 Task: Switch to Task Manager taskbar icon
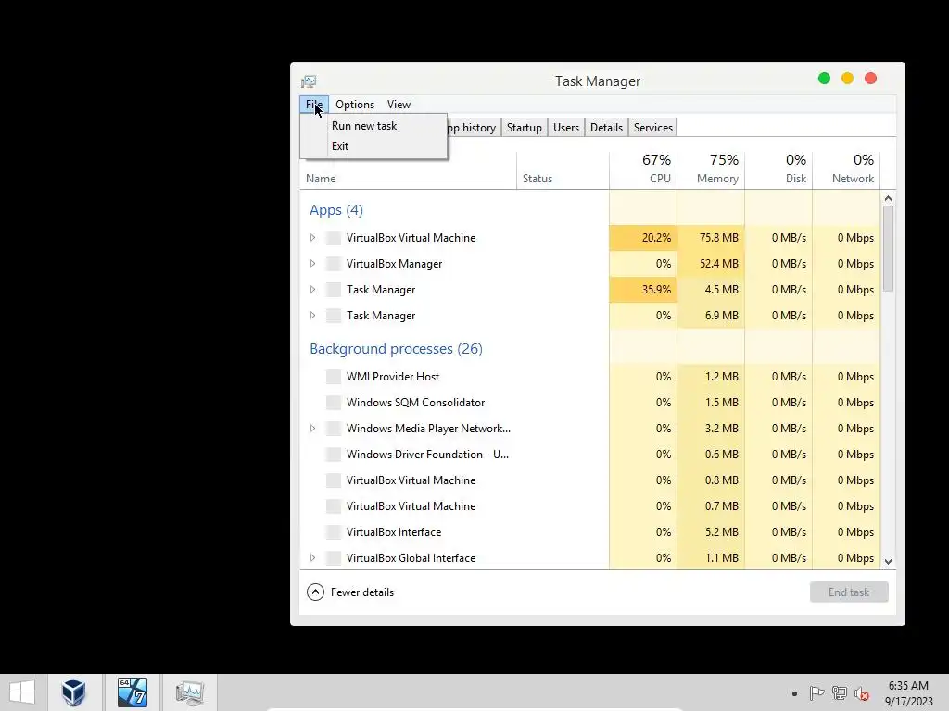190,692
